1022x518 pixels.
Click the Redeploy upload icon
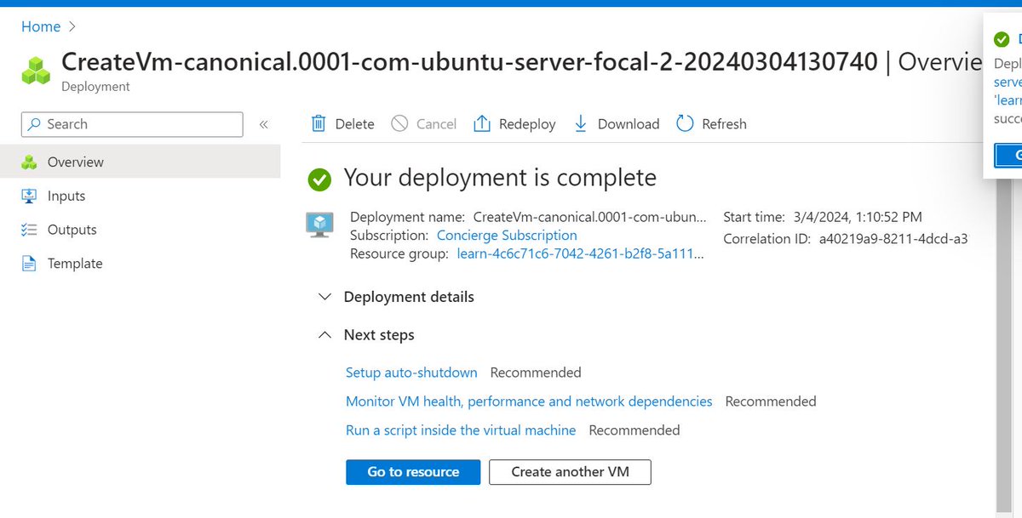[x=481, y=124]
